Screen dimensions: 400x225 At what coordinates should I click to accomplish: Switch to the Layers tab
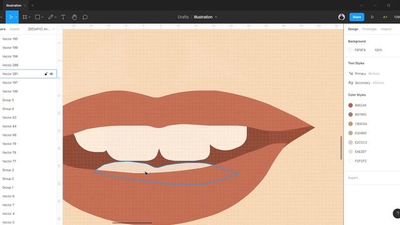coord(2,29)
